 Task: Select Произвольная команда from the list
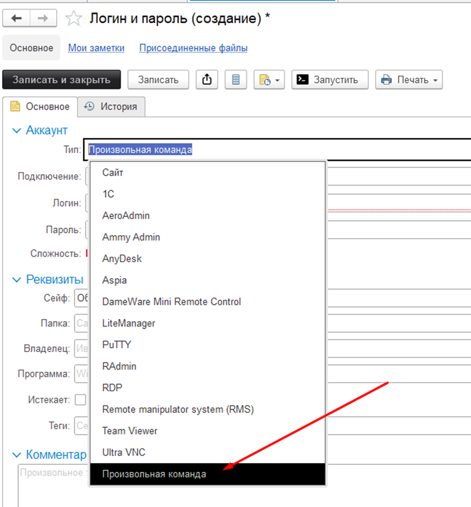(154, 474)
